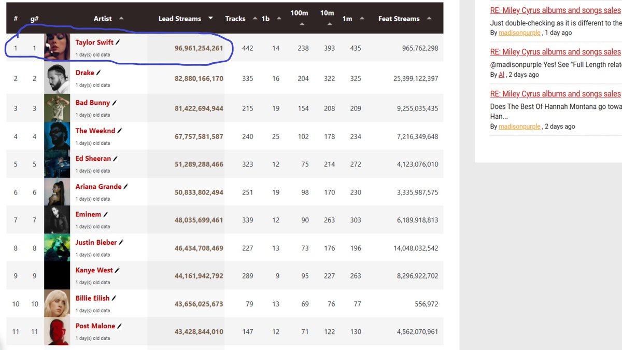Screen dimensions: 622x350
Task: Open Taylor Swift artist page link
Action: pos(94,43)
